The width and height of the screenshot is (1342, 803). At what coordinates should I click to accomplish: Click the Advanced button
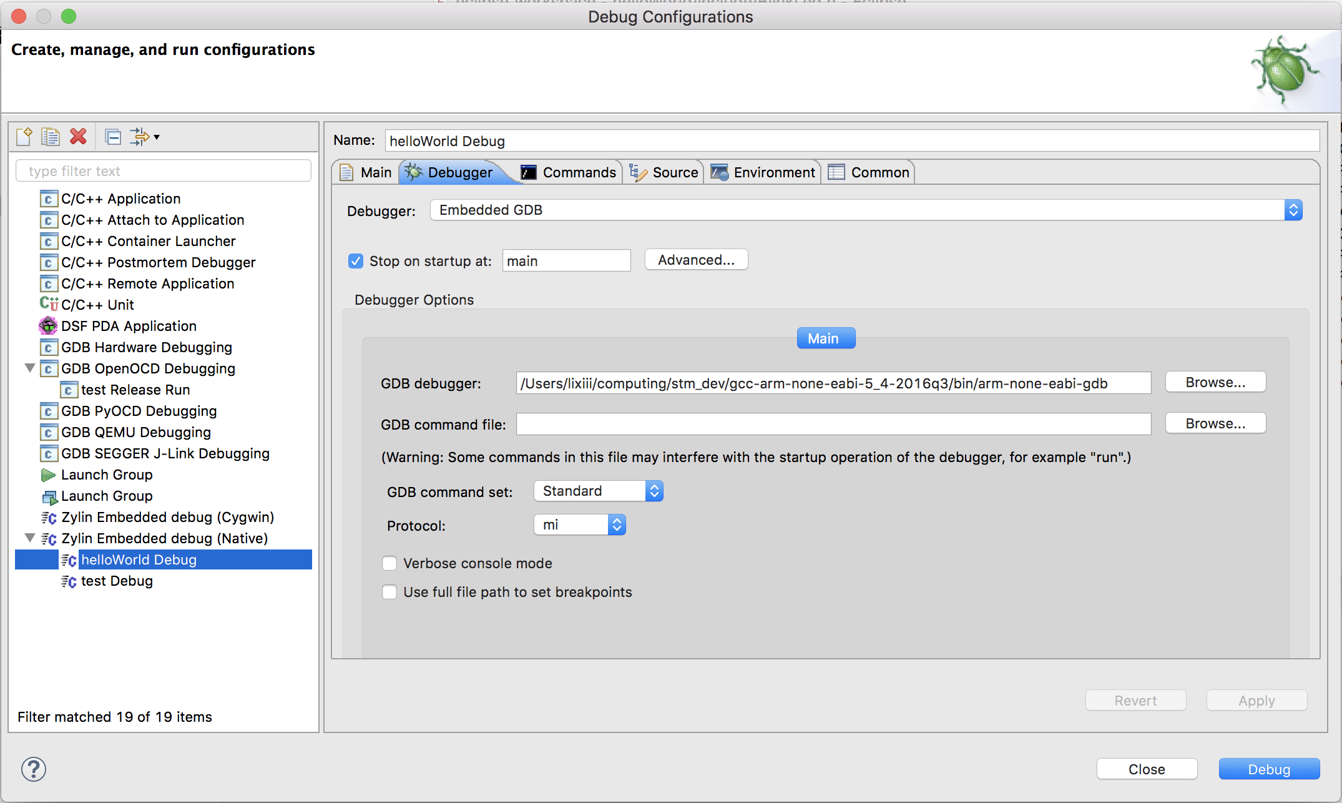(694, 258)
